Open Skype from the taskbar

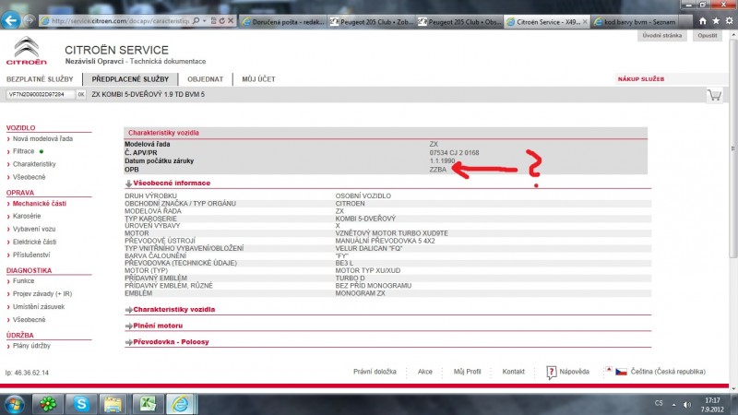(81, 403)
